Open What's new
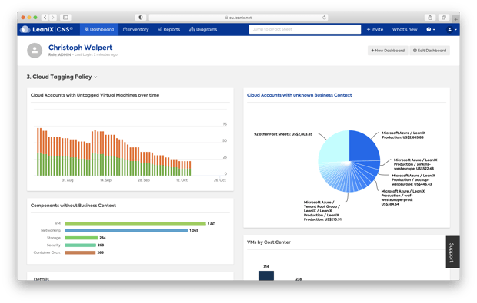The width and height of the screenshot is (477, 303). pos(405,29)
